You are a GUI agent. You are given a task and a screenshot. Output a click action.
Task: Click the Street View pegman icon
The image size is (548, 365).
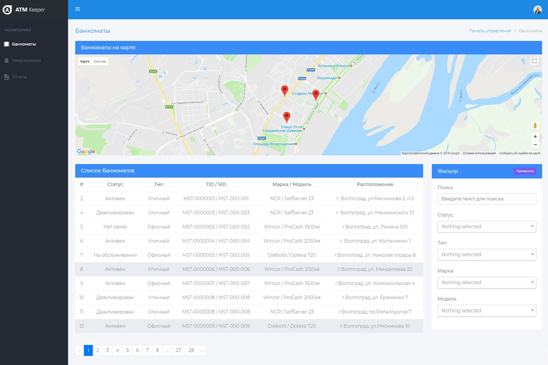[535, 125]
